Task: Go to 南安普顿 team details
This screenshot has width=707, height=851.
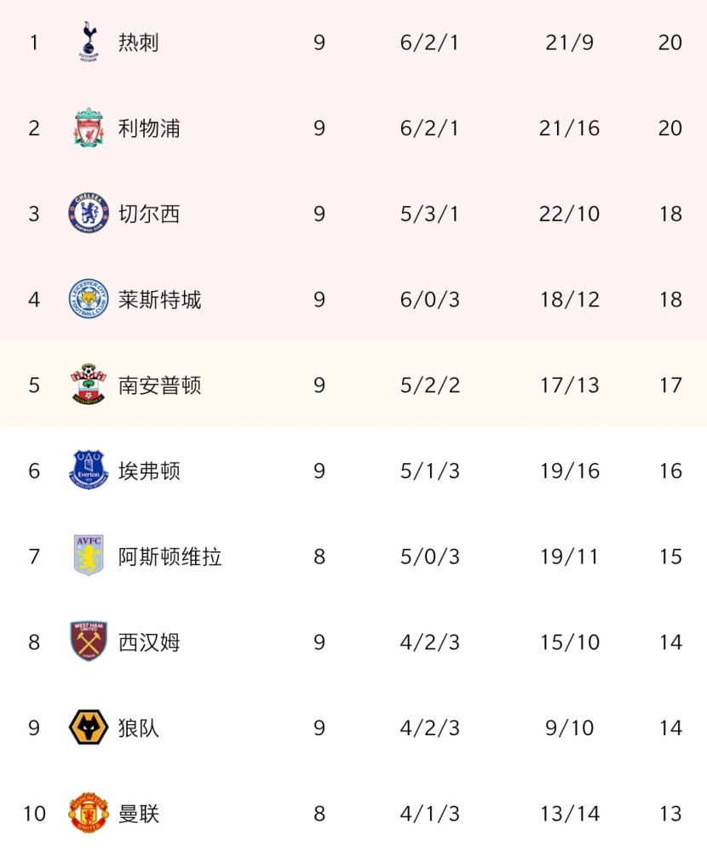Action: 159,386
